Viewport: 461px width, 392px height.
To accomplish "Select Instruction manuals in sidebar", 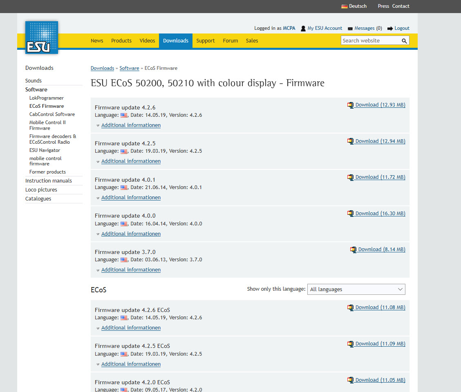I will [49, 181].
